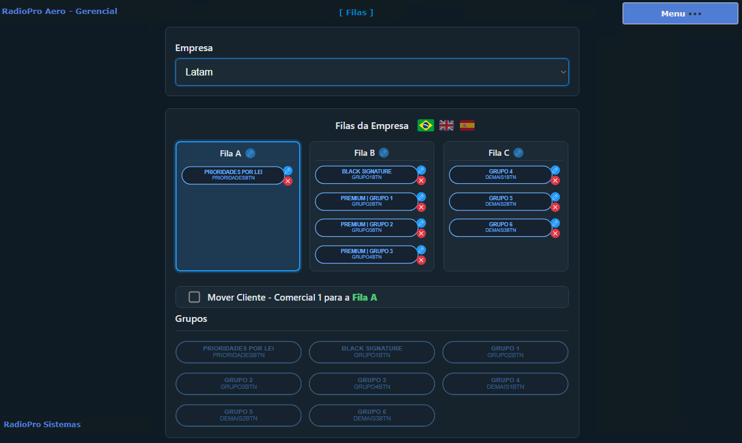Check Mover Cliente - Comercial 1 checkbox
742x443 pixels.
click(194, 297)
